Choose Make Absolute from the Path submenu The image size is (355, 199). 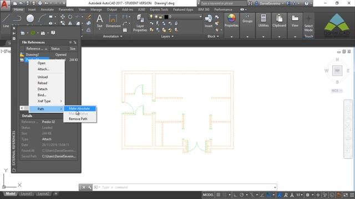(x=80, y=108)
